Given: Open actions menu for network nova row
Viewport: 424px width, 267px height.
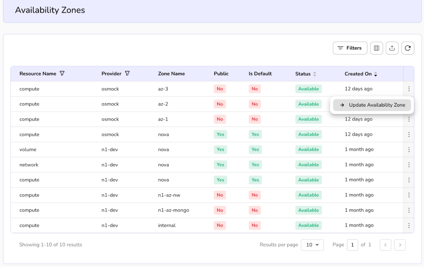Looking at the screenshot, I should point(409,165).
